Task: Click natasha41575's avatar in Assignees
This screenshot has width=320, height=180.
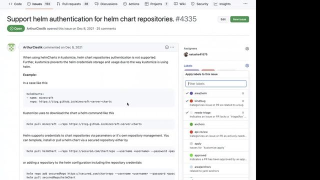Action: pos(185,54)
